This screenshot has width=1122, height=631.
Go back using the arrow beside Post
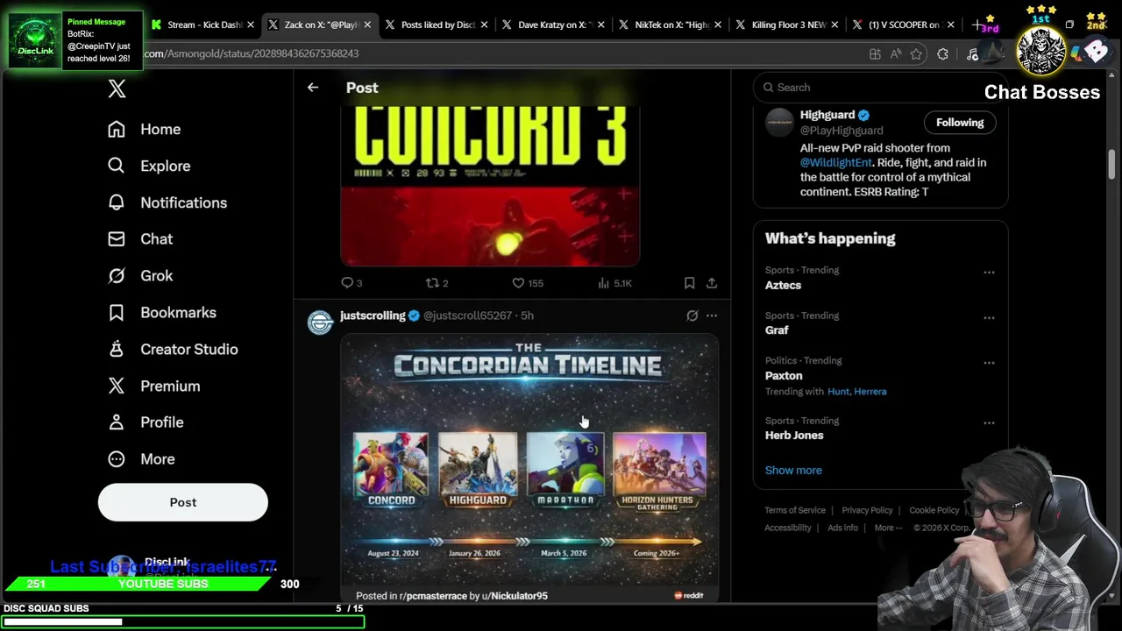click(313, 87)
